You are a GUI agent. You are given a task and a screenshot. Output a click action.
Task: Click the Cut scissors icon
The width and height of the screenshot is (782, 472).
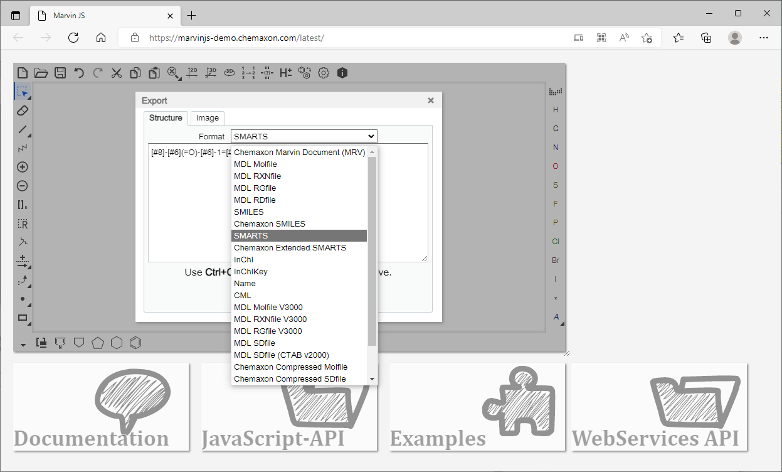[x=117, y=73]
